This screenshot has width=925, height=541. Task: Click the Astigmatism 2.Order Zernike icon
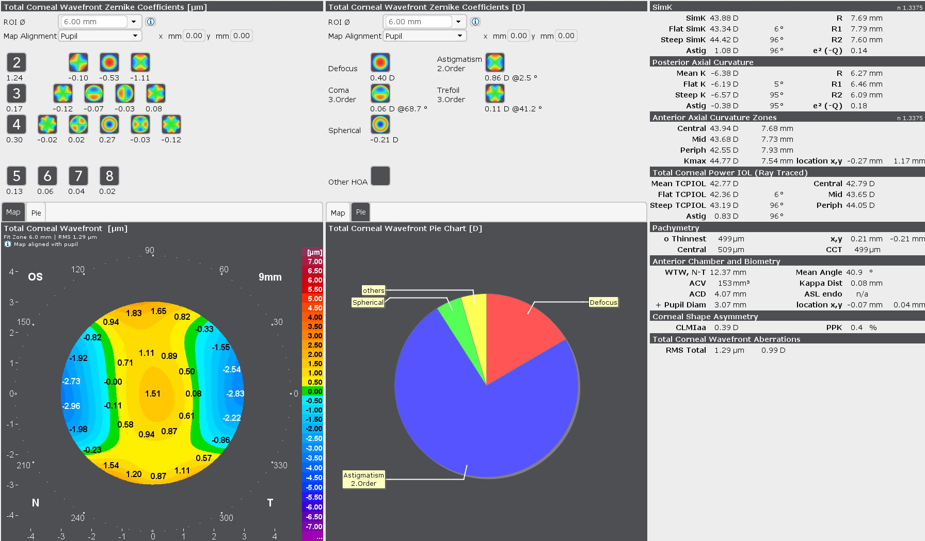495,62
